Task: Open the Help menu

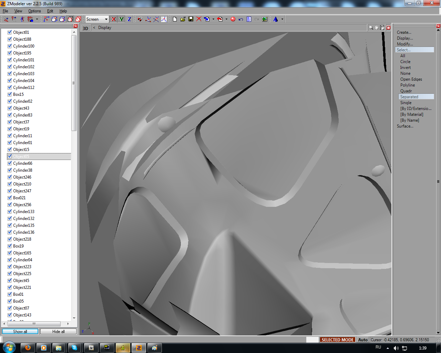Action: 63,11
